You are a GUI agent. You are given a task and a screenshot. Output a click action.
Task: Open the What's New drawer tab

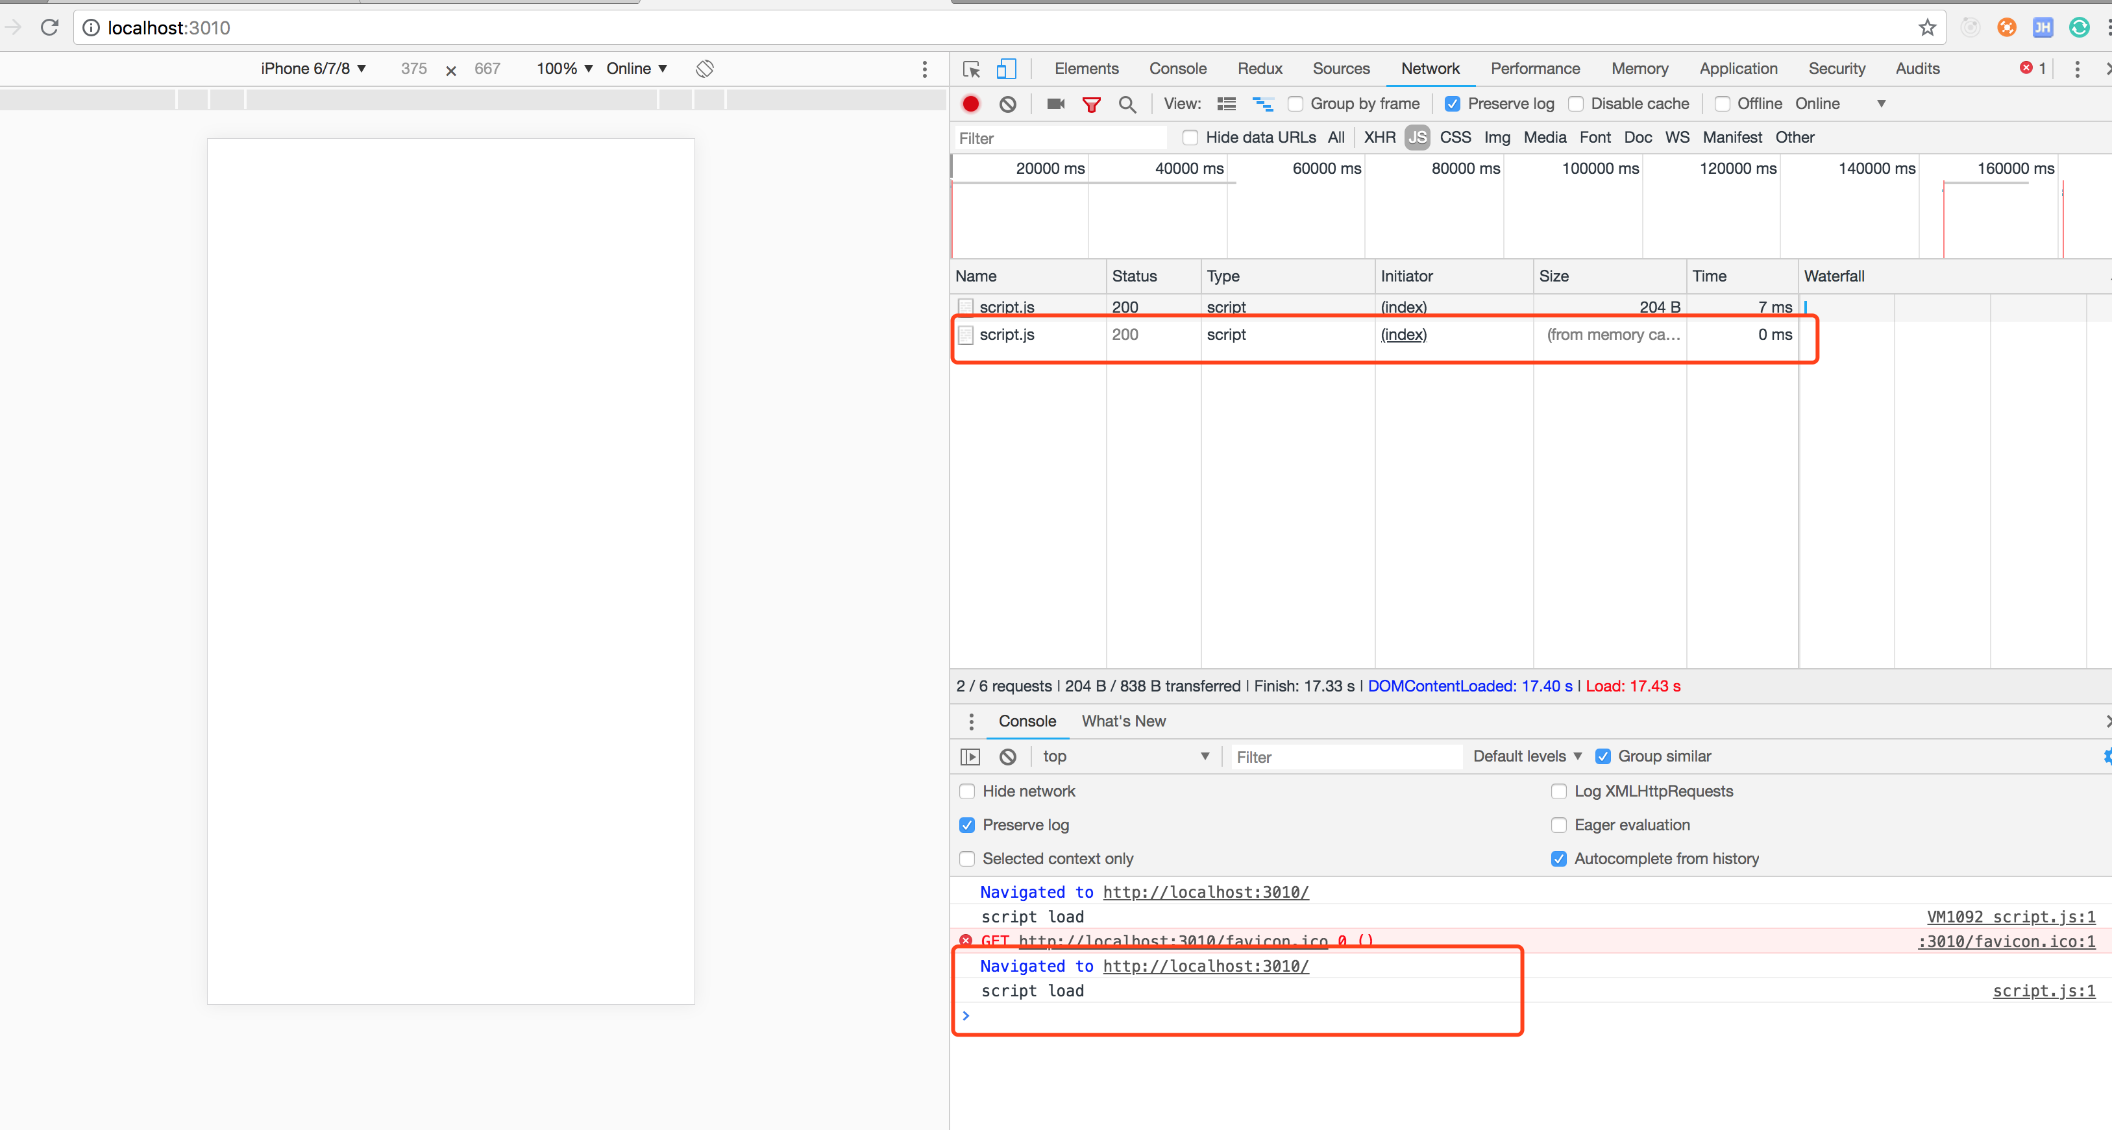point(1124,721)
